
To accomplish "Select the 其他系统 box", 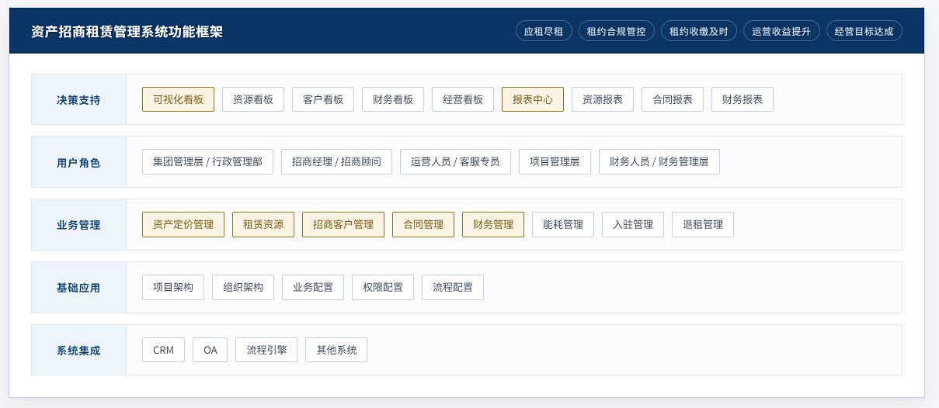I will [336, 351].
